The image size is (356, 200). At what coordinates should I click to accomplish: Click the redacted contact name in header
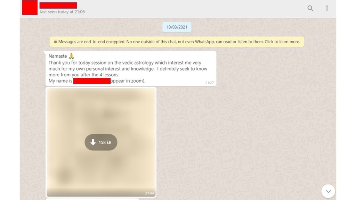click(58, 5)
